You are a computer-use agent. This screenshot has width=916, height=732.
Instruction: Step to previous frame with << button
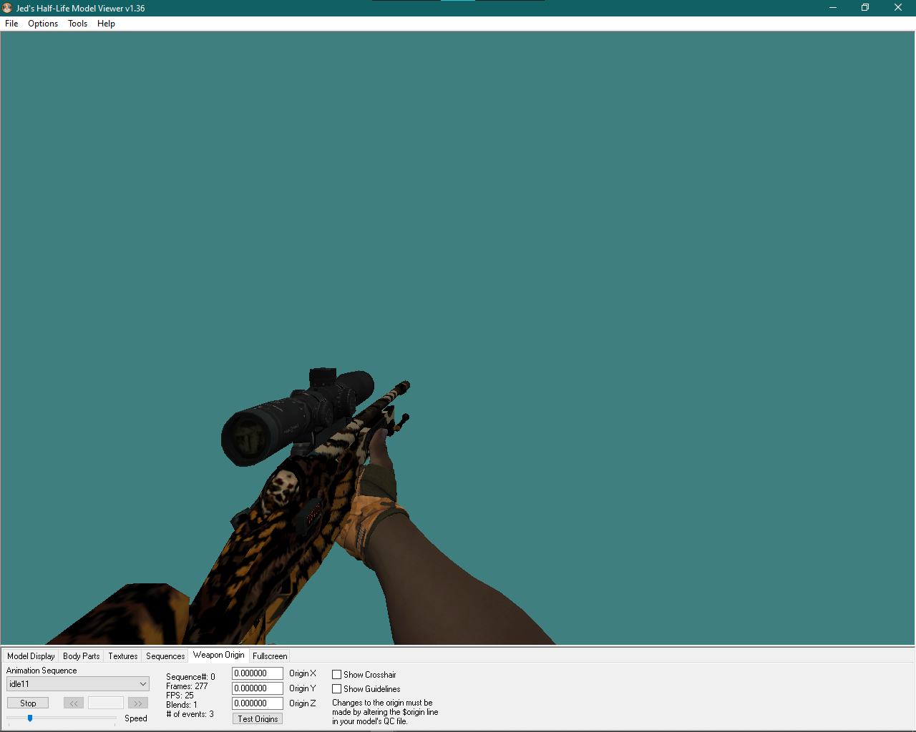(74, 703)
